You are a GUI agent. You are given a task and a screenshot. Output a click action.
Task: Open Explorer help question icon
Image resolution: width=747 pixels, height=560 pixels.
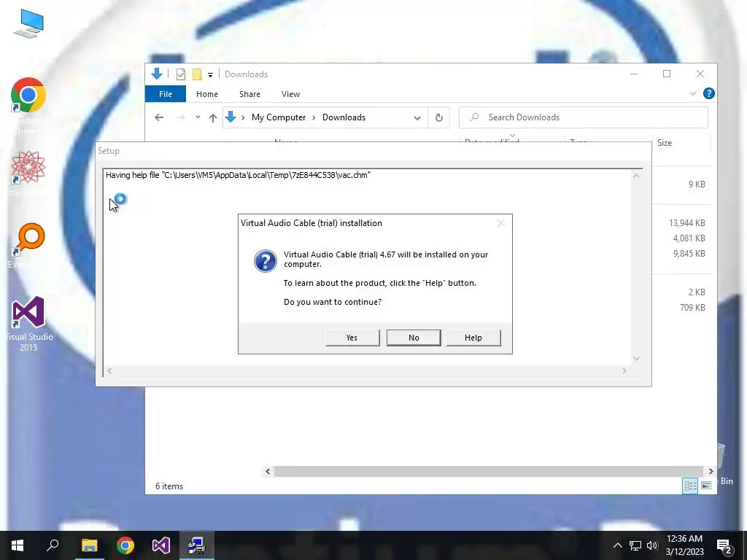708,93
